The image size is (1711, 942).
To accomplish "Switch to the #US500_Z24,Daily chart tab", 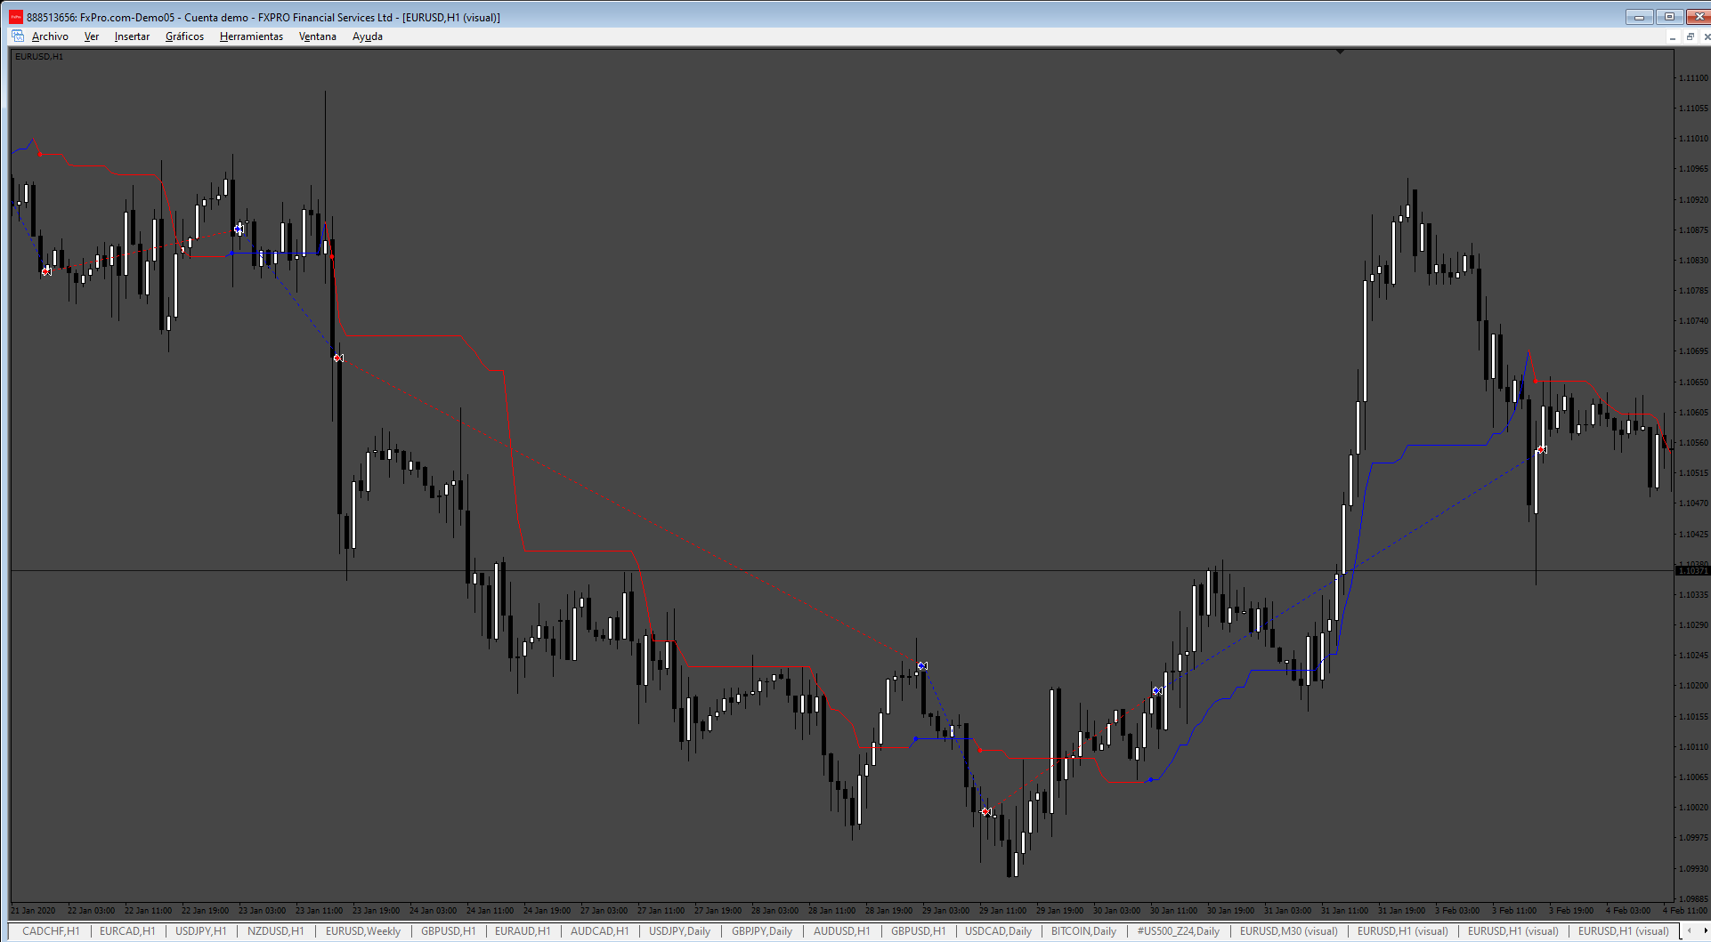I will pos(1178,931).
